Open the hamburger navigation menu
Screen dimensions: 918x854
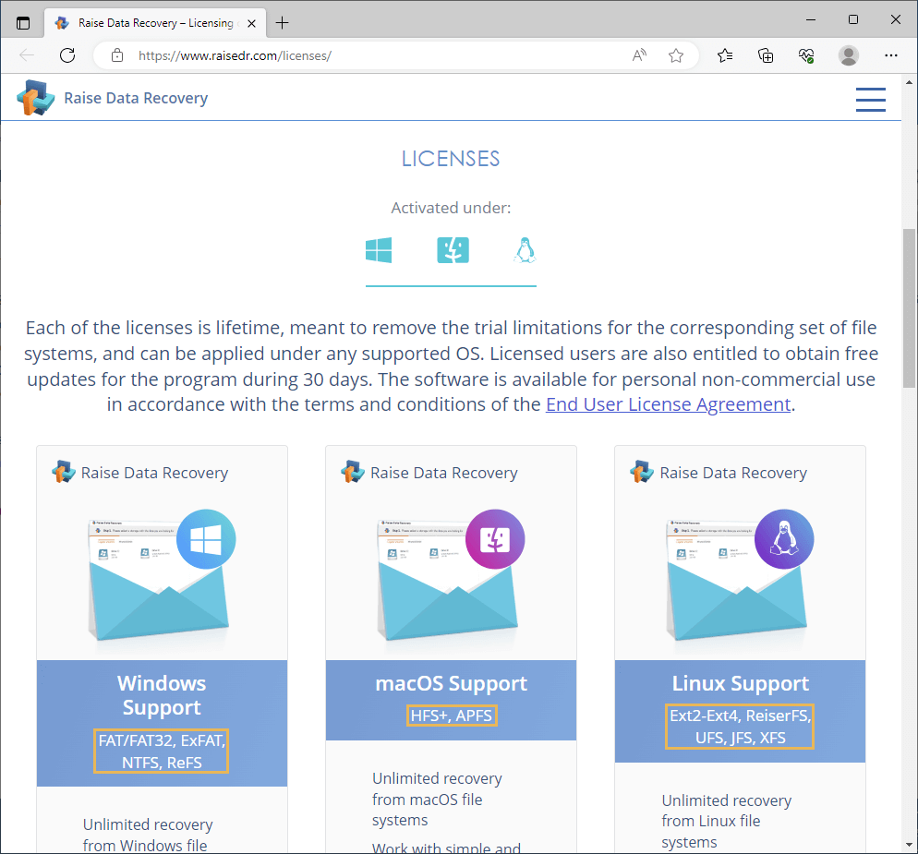(x=870, y=99)
